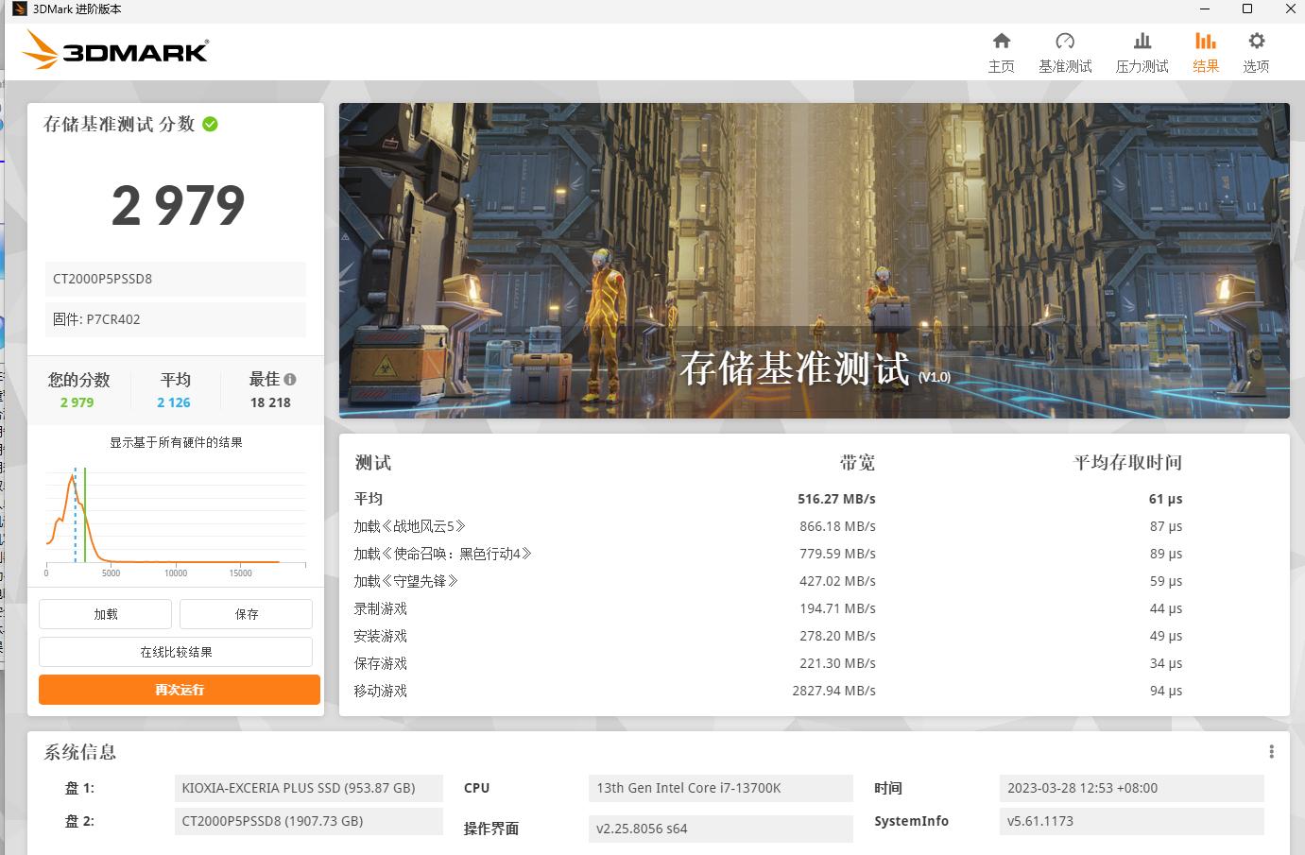
Task: Open the 选项 settings gear icon
Action: tap(1256, 52)
